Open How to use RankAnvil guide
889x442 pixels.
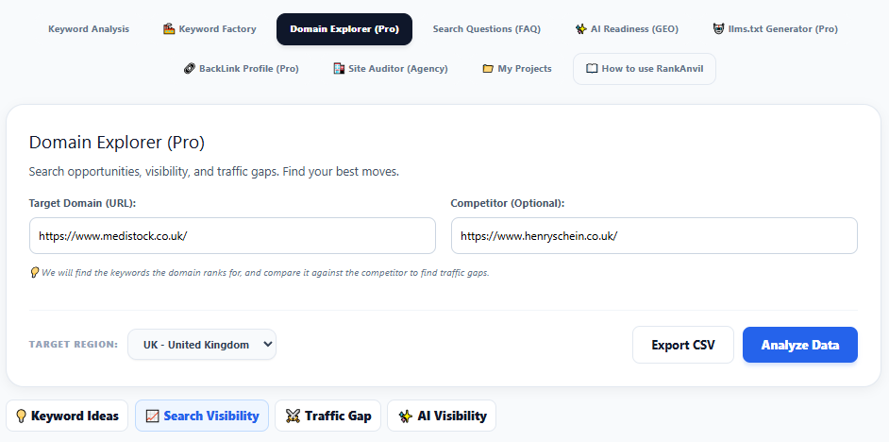click(x=644, y=69)
